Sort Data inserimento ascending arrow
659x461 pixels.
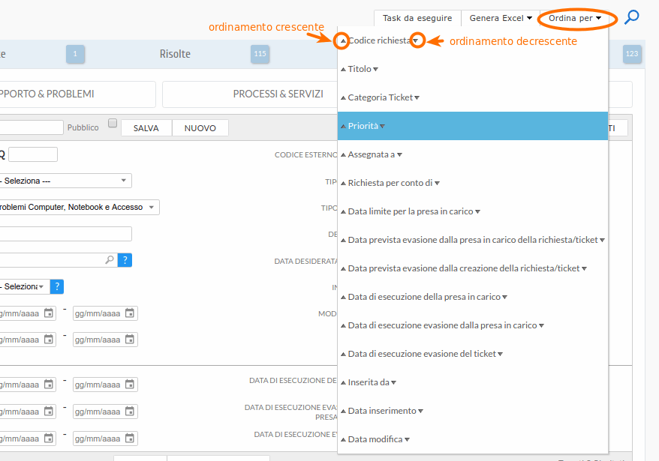(x=343, y=412)
